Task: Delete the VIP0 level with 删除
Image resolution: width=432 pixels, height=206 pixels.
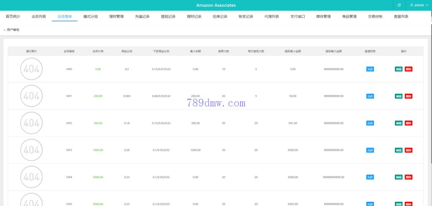Action: [408, 69]
